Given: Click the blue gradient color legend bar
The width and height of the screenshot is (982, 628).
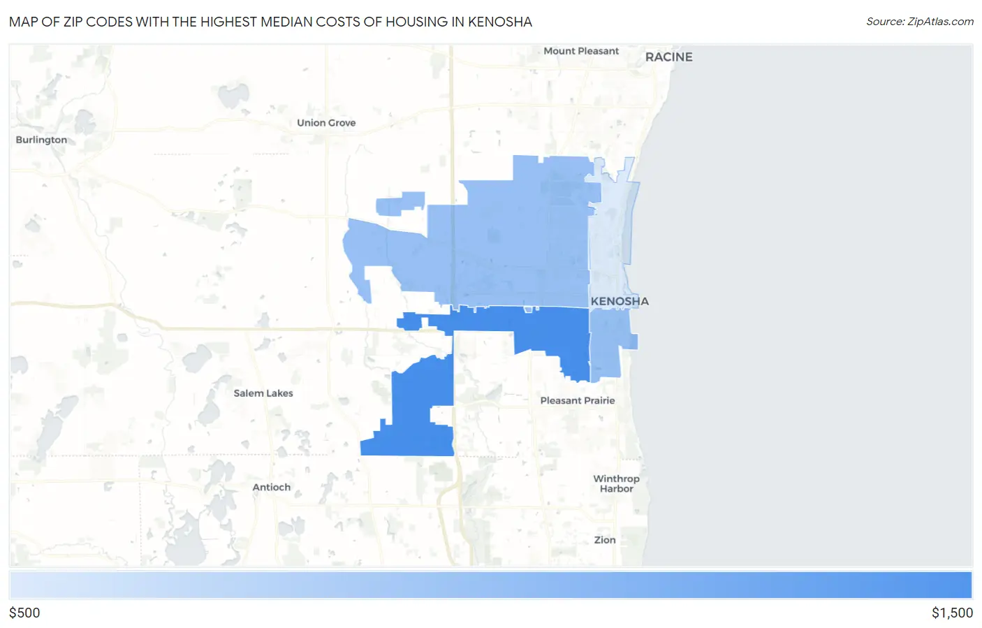Looking at the screenshot, I should (x=490, y=585).
